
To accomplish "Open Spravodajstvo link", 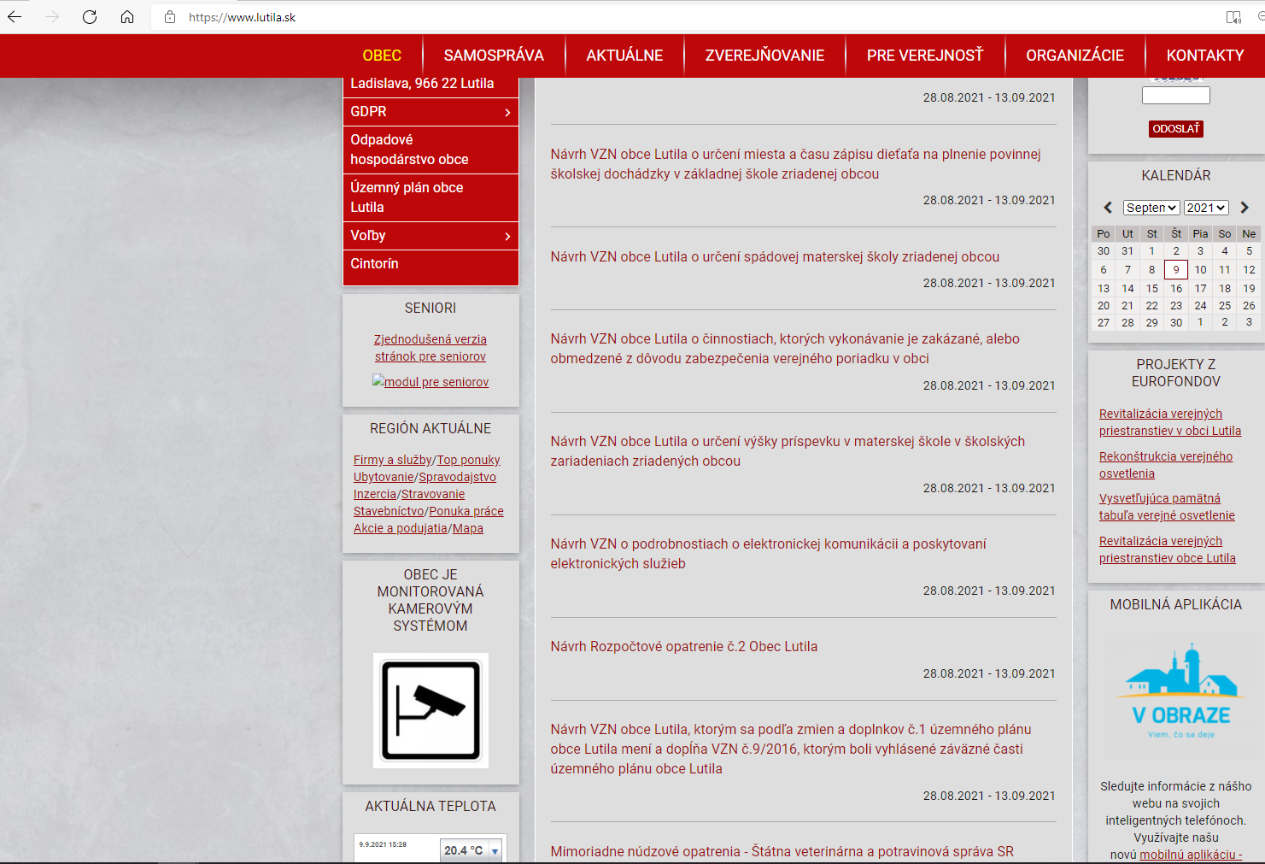I will click(457, 477).
